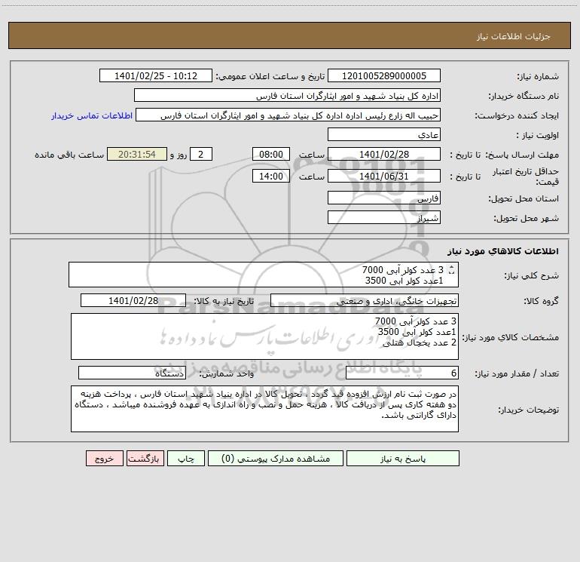Click the scroll arrows in شرح کلی نیاز box
Image resolution: width=580 pixels, height=562 pixels.
451,270
